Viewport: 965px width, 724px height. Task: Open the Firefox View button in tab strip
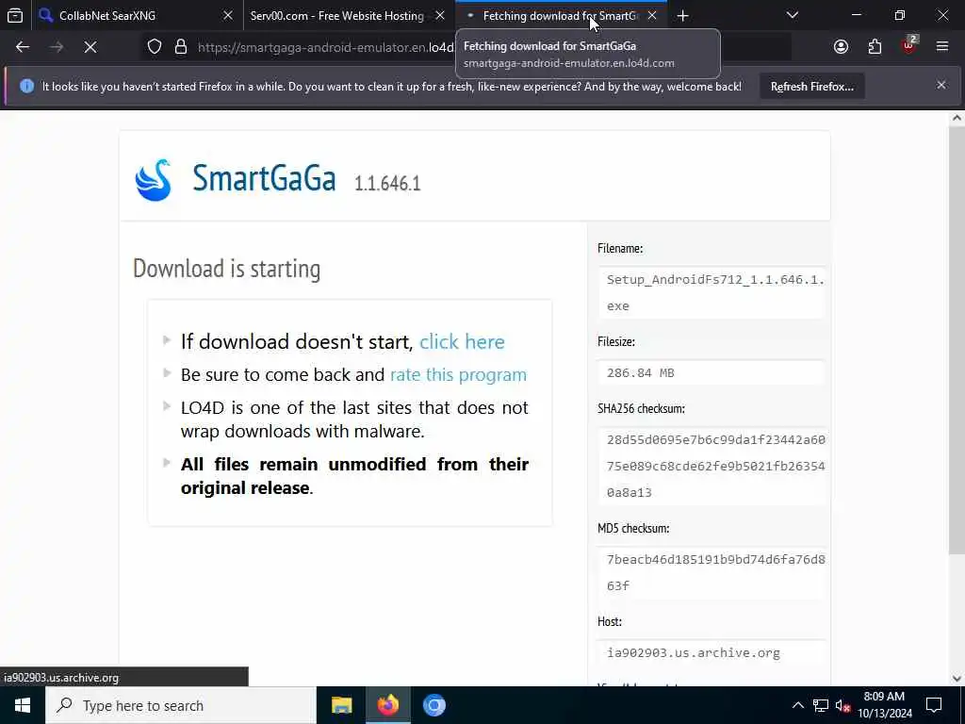click(x=15, y=15)
